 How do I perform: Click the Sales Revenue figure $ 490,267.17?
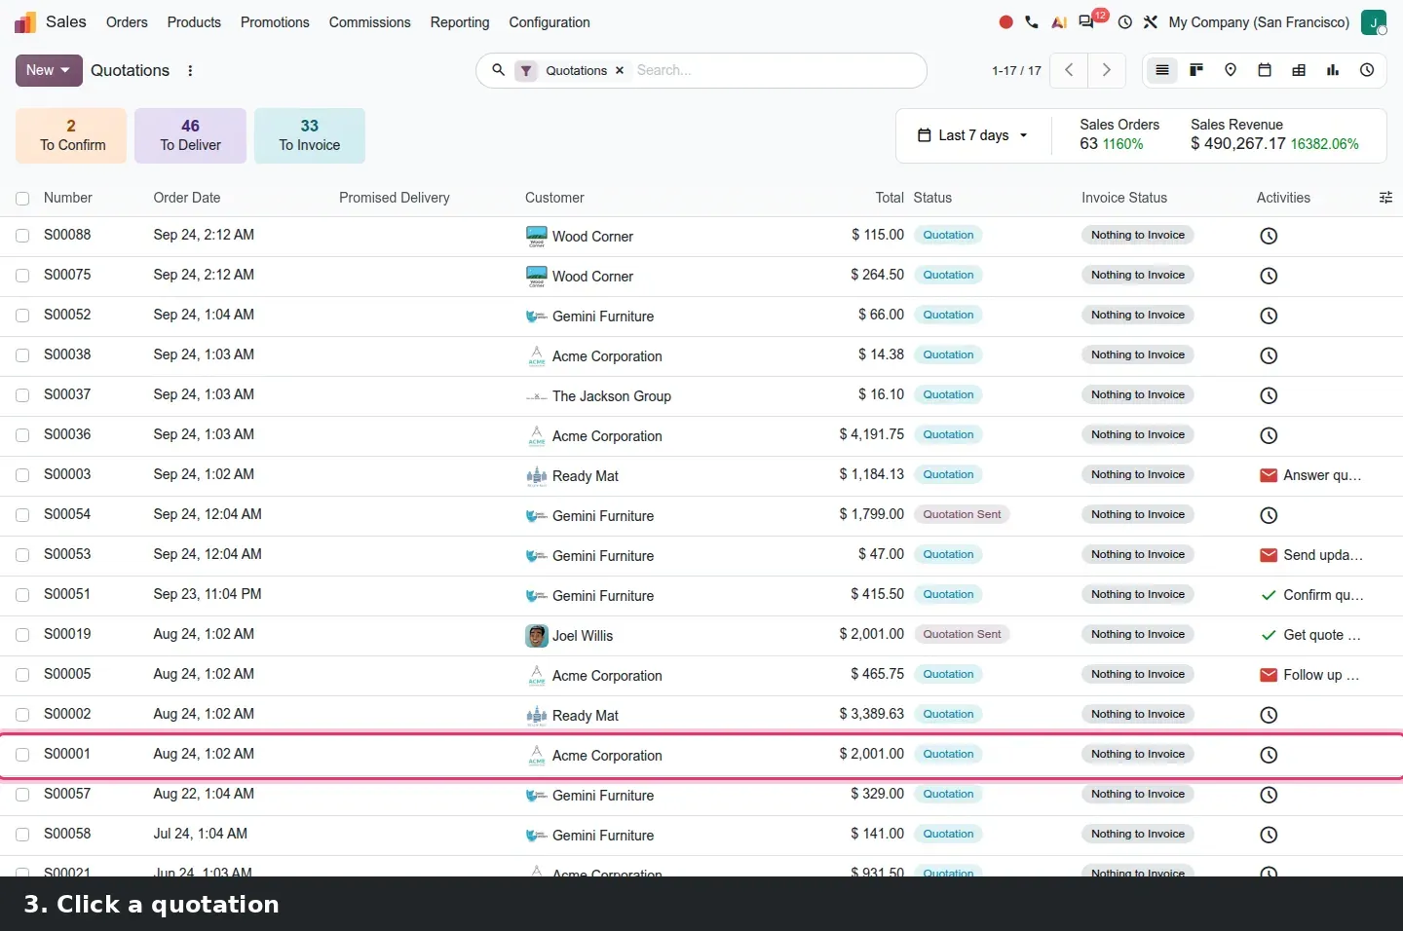1238,143
